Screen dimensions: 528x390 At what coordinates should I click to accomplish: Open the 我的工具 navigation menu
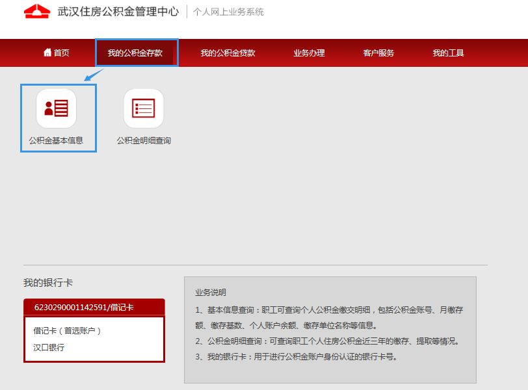tap(448, 53)
